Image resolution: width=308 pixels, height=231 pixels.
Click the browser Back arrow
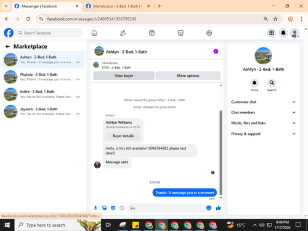click(x=7, y=19)
